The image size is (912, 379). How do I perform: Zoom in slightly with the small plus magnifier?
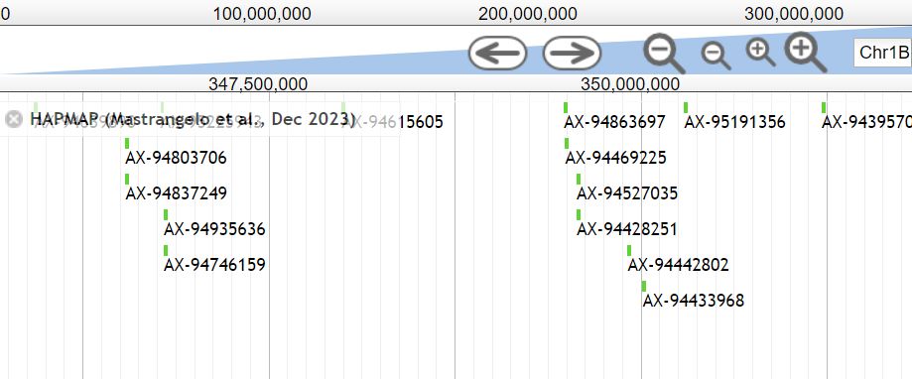click(x=761, y=53)
